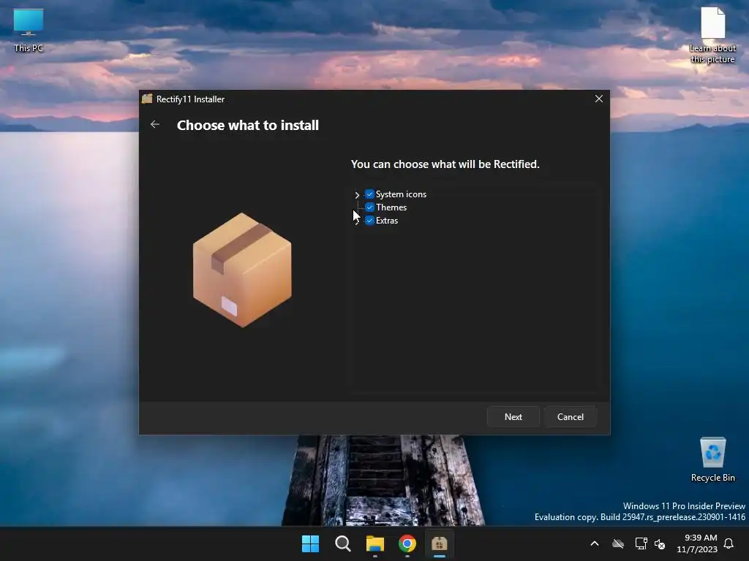The height and width of the screenshot is (561, 749).
Task: Click the muted volume tray icon
Action: 660,543
